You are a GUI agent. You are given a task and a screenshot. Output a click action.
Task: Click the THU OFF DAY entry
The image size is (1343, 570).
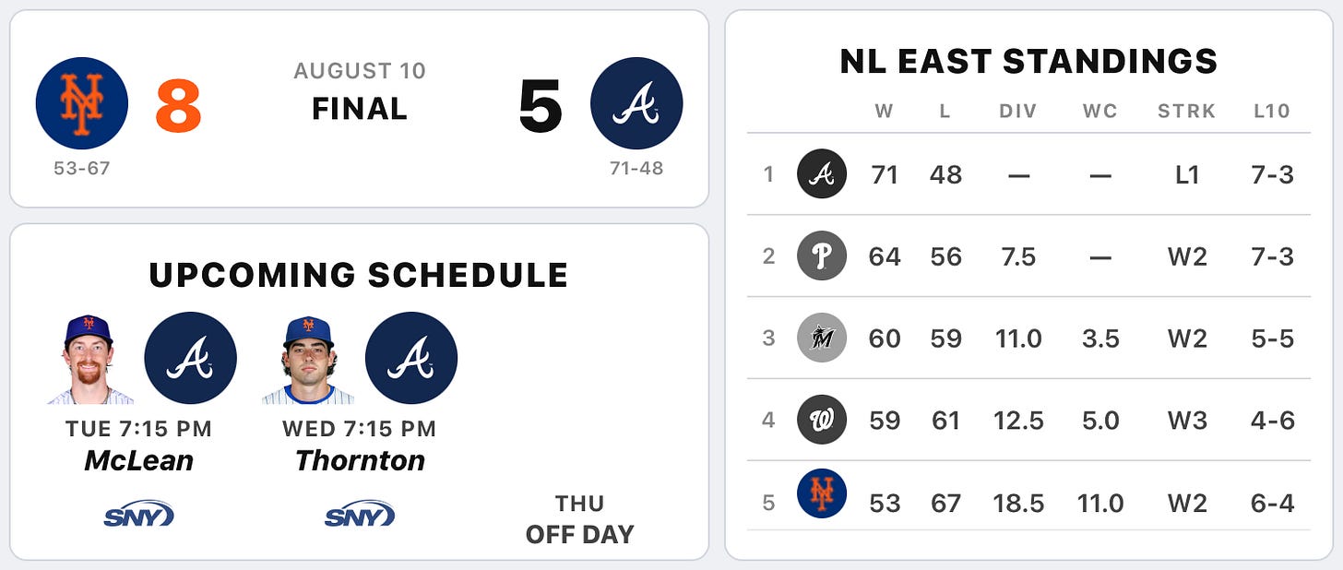pyautogui.click(x=580, y=518)
